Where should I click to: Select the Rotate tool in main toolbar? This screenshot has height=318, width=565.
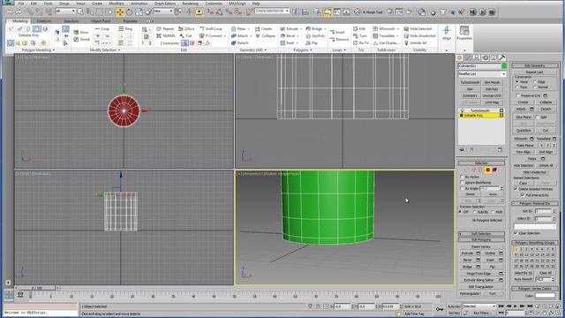[x=130, y=12]
